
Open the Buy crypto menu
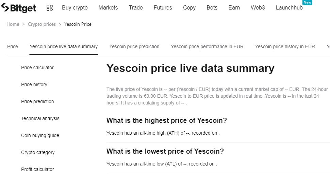tap(75, 7)
